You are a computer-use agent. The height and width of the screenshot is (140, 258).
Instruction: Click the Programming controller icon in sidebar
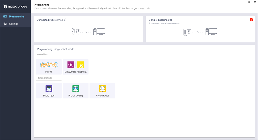5,17
